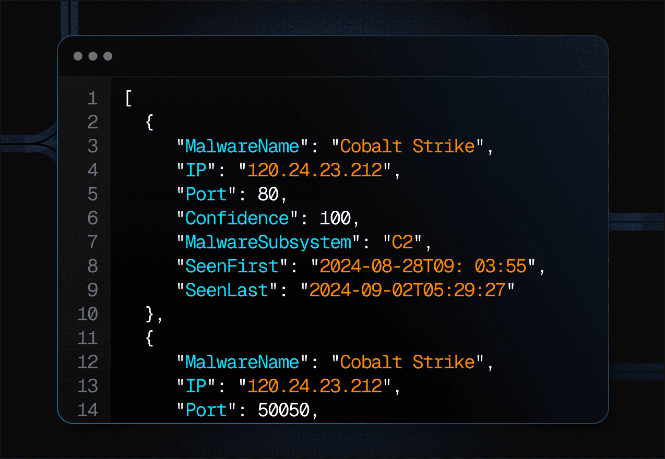Click the "120.24.23.212" value on line 4
The image size is (665, 459).
click(315, 170)
